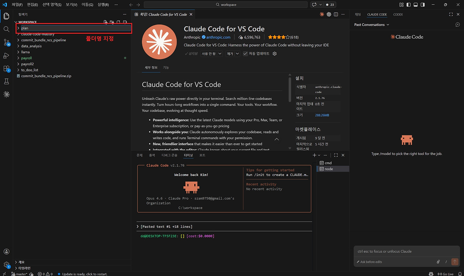Open notifications bell in the status bar

pos(460,274)
